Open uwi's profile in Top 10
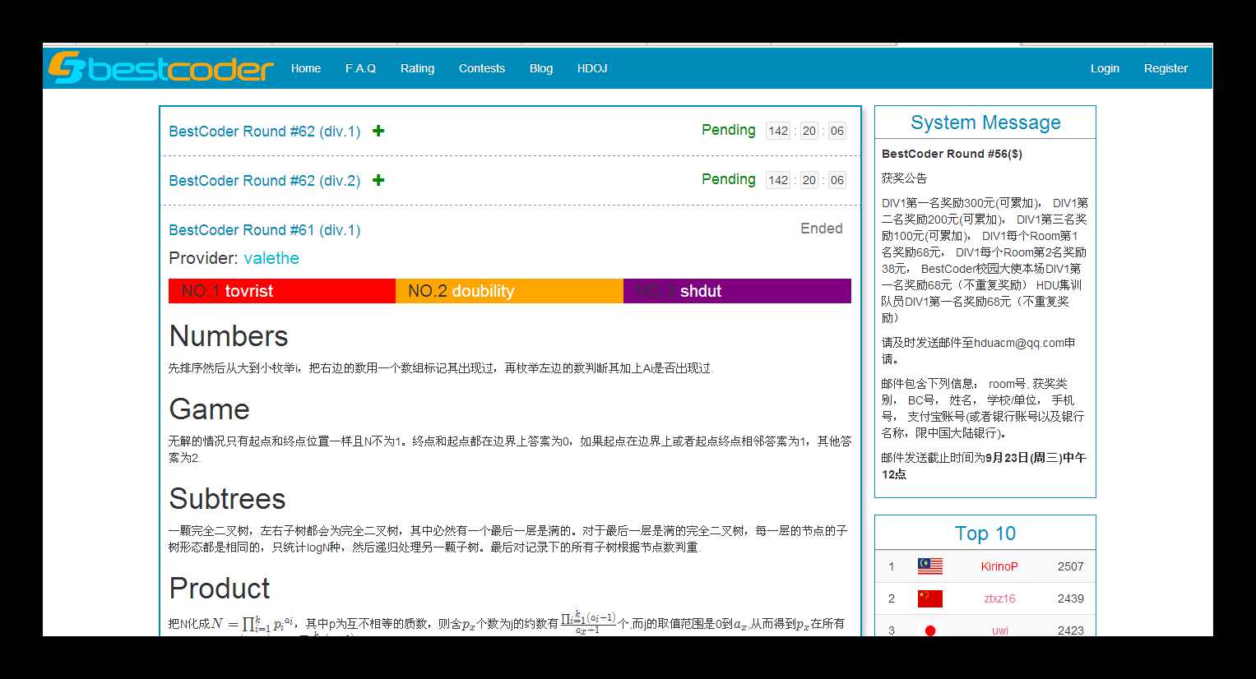 point(999,630)
